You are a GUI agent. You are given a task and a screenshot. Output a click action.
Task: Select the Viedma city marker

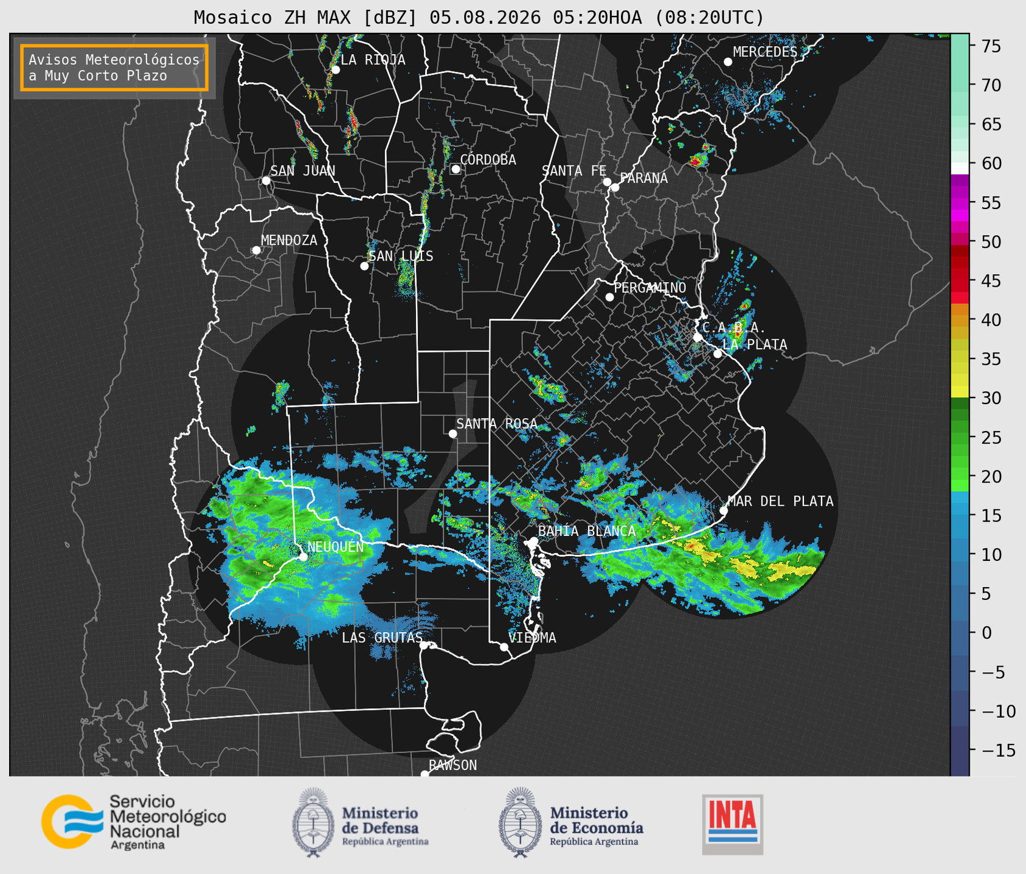504,647
